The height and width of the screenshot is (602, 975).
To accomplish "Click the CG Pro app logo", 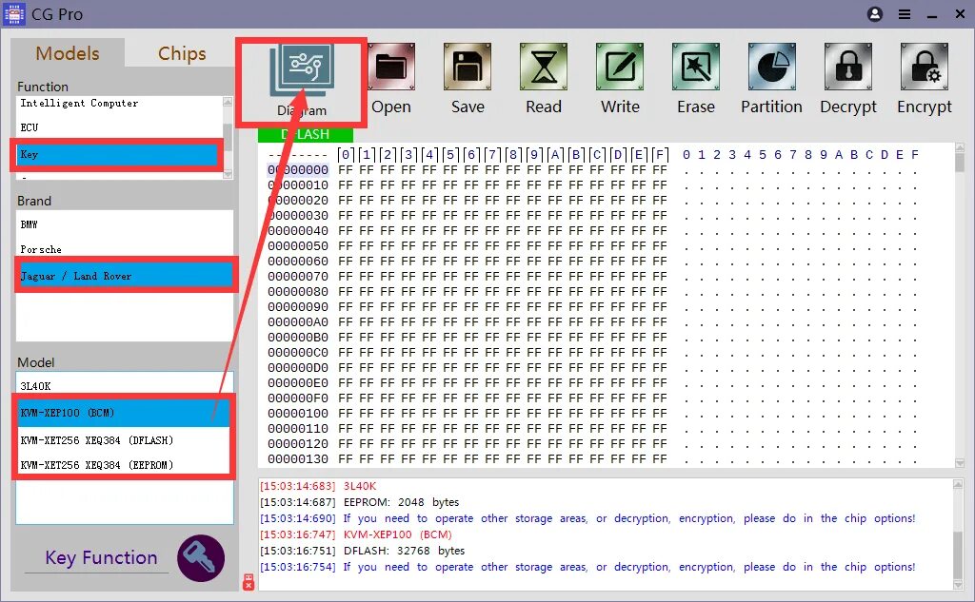I will (x=13, y=13).
